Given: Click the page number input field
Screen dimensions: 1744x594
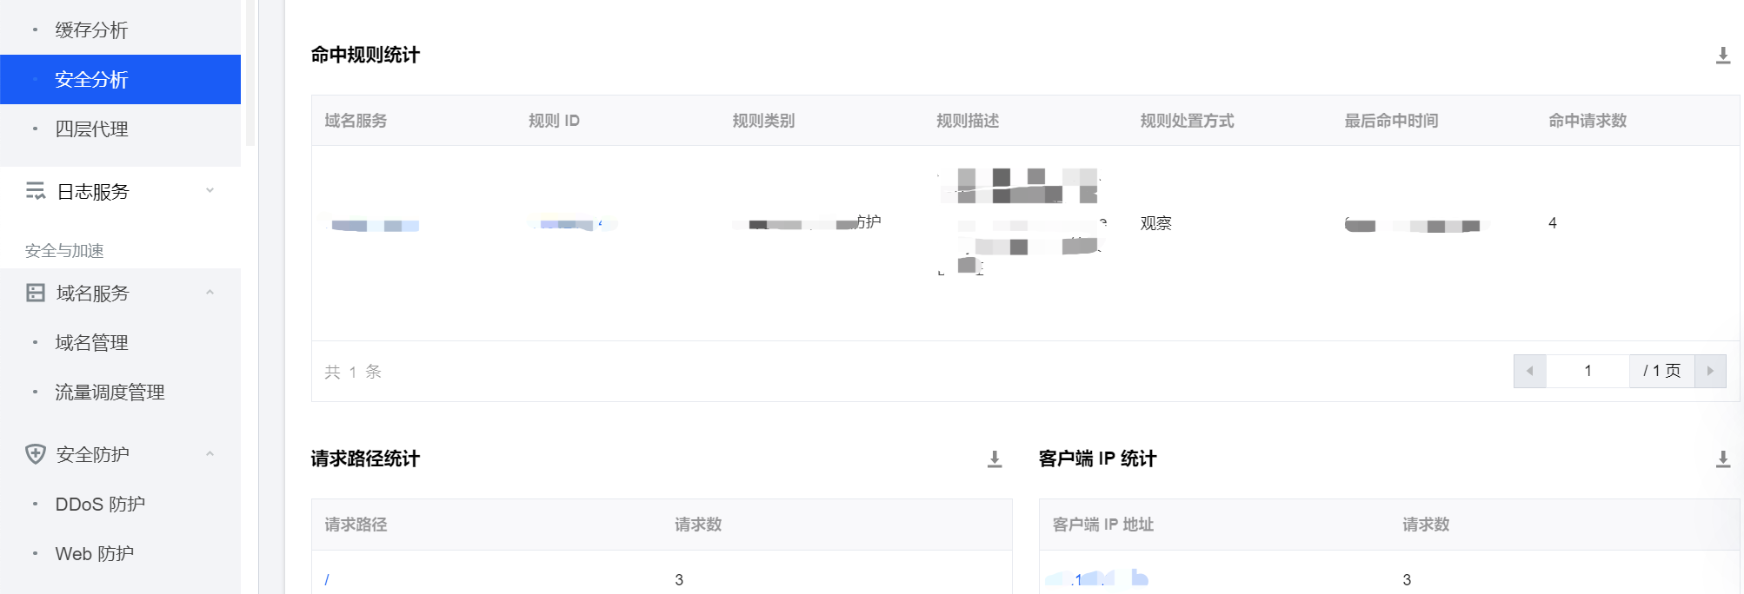Looking at the screenshot, I should 1588,371.
